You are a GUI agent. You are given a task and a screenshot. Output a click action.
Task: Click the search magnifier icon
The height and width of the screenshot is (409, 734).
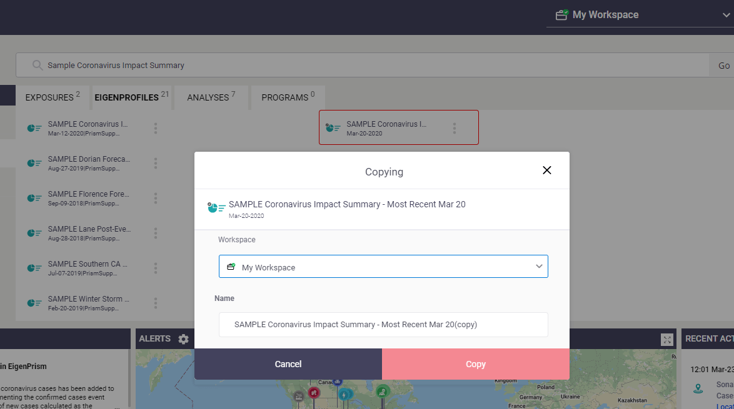click(38, 66)
